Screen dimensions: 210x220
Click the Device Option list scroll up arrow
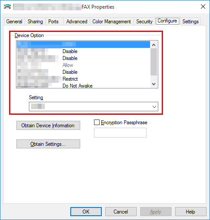click(154, 45)
